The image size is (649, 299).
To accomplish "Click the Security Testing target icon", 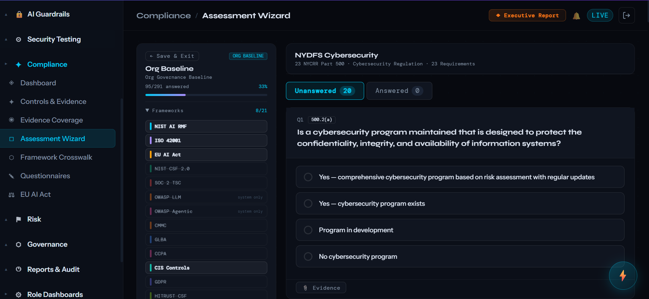I will [19, 40].
